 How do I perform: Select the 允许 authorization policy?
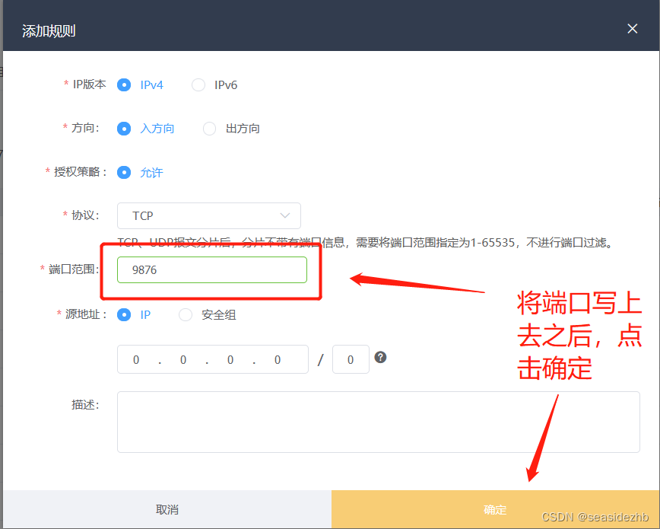point(124,173)
